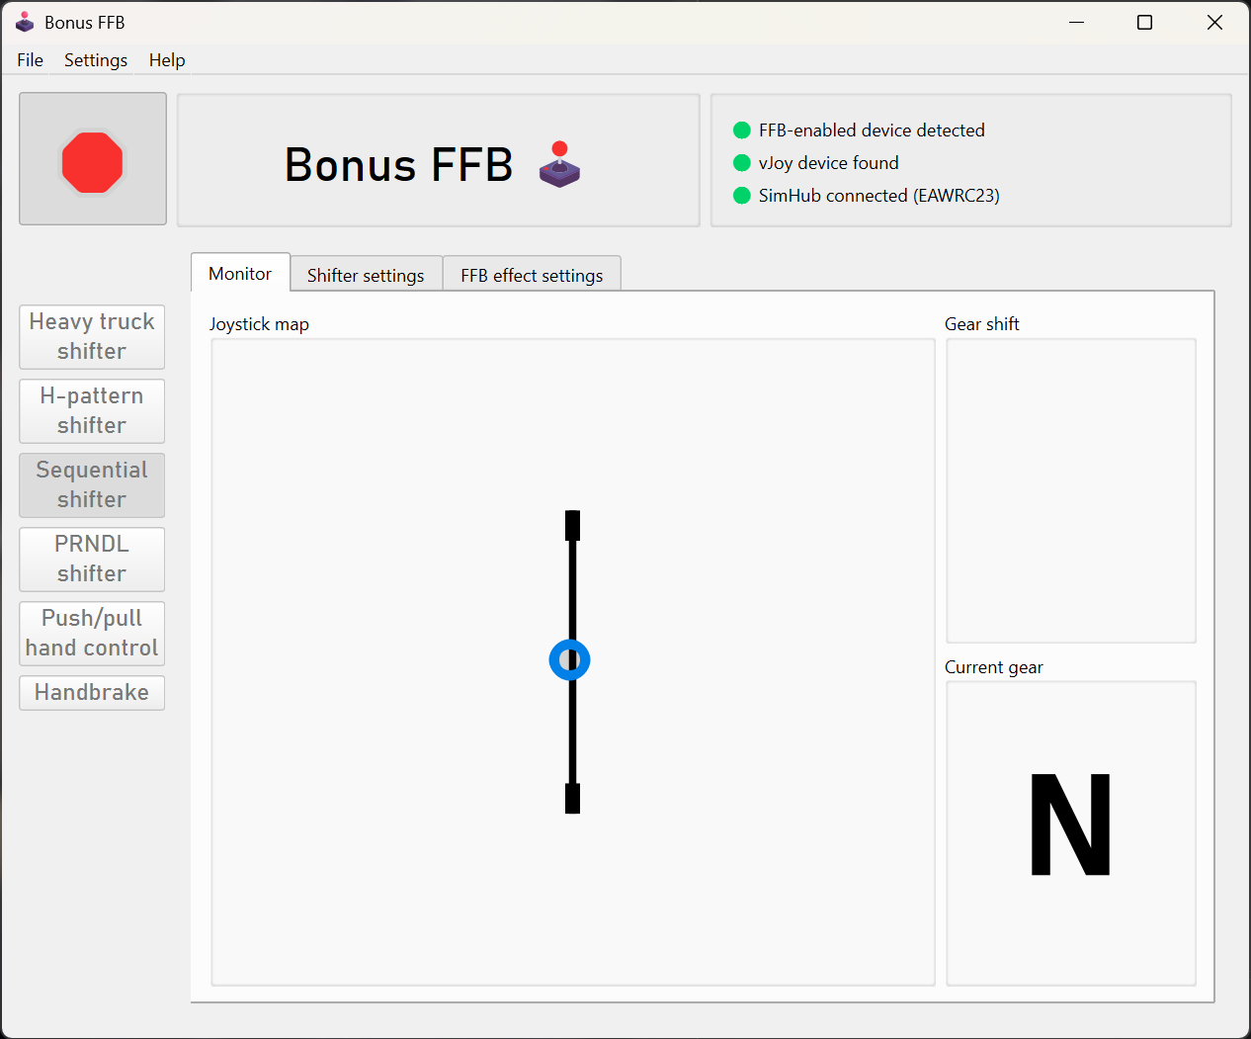Click the joystick logo beside Bonus FFB title
1251x1039 pixels.
pos(559,164)
